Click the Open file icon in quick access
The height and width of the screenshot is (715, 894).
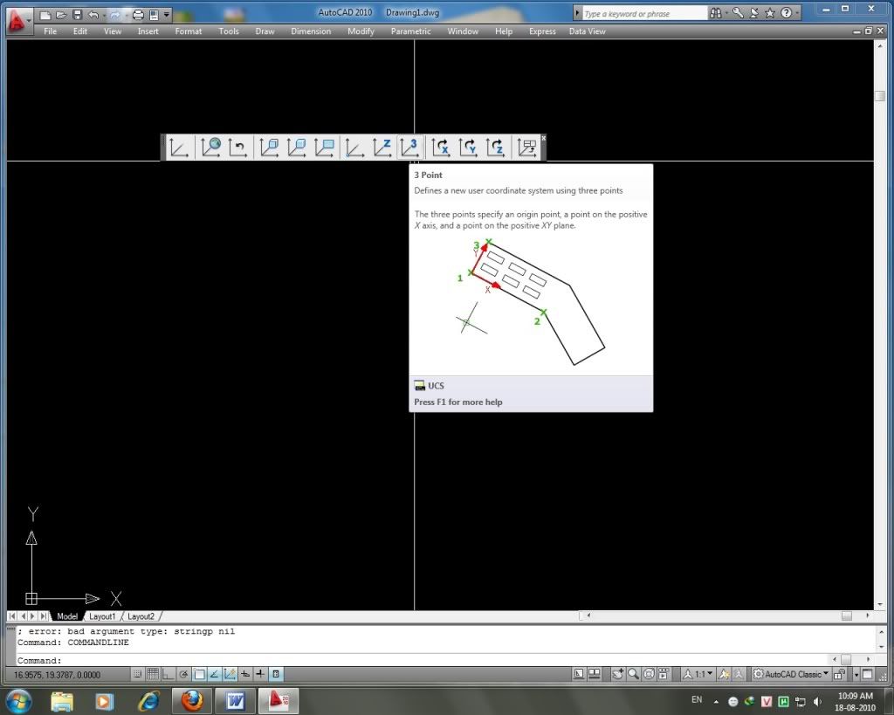(62, 15)
